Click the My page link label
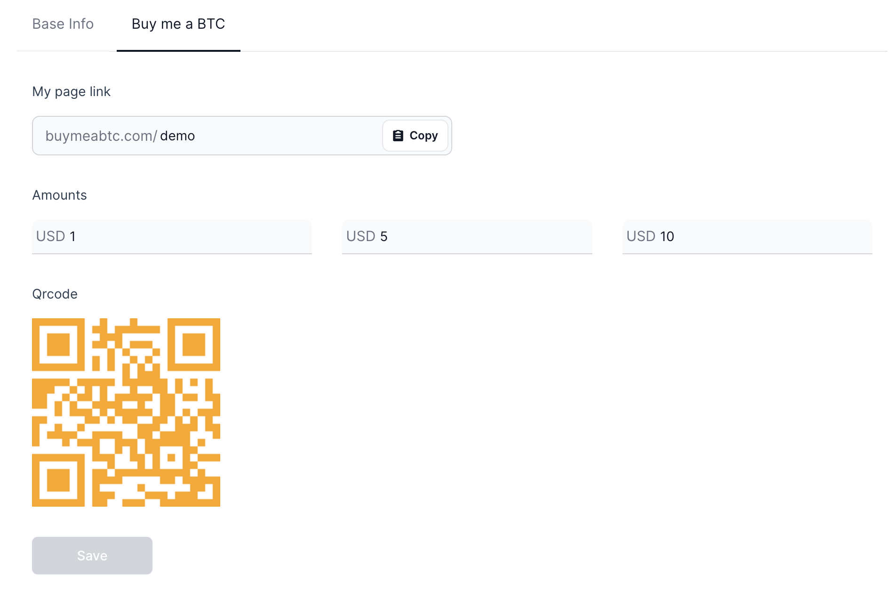 71,91
